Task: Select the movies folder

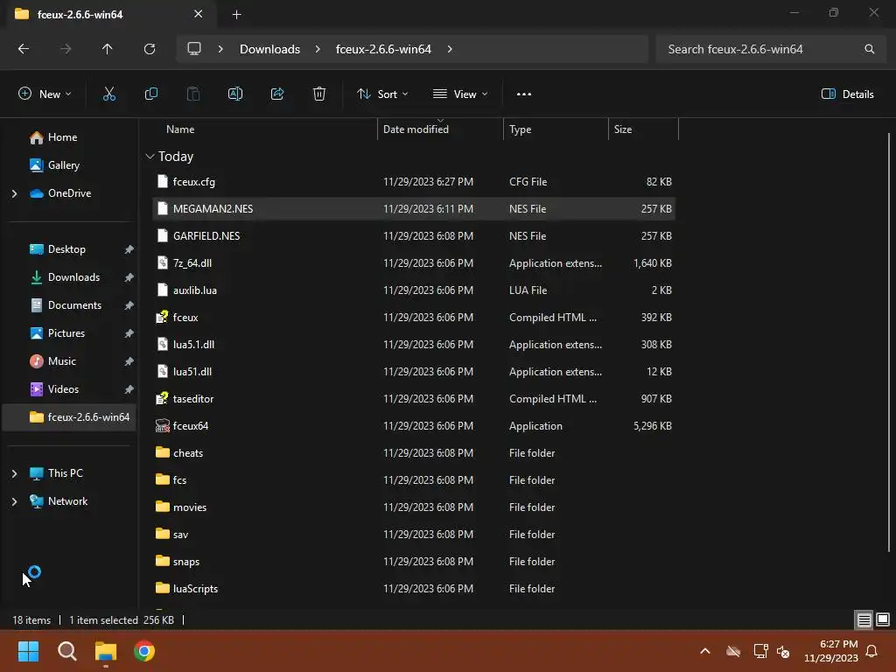Action: pos(190,507)
